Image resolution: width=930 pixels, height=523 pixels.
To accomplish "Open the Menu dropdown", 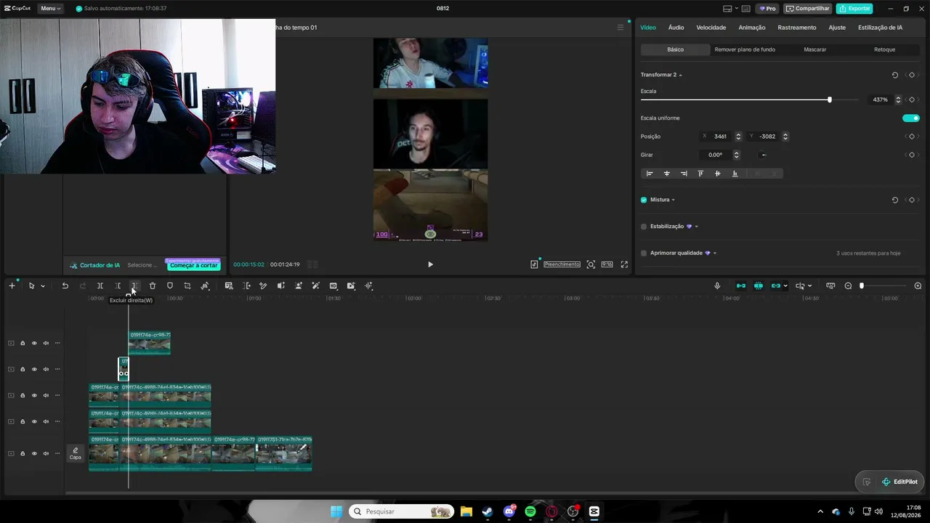I will pyautogui.click(x=51, y=9).
